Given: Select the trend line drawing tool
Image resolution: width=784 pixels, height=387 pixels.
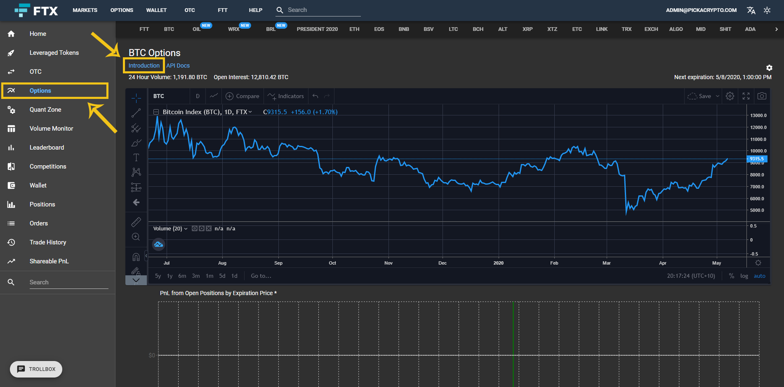Looking at the screenshot, I should point(136,113).
